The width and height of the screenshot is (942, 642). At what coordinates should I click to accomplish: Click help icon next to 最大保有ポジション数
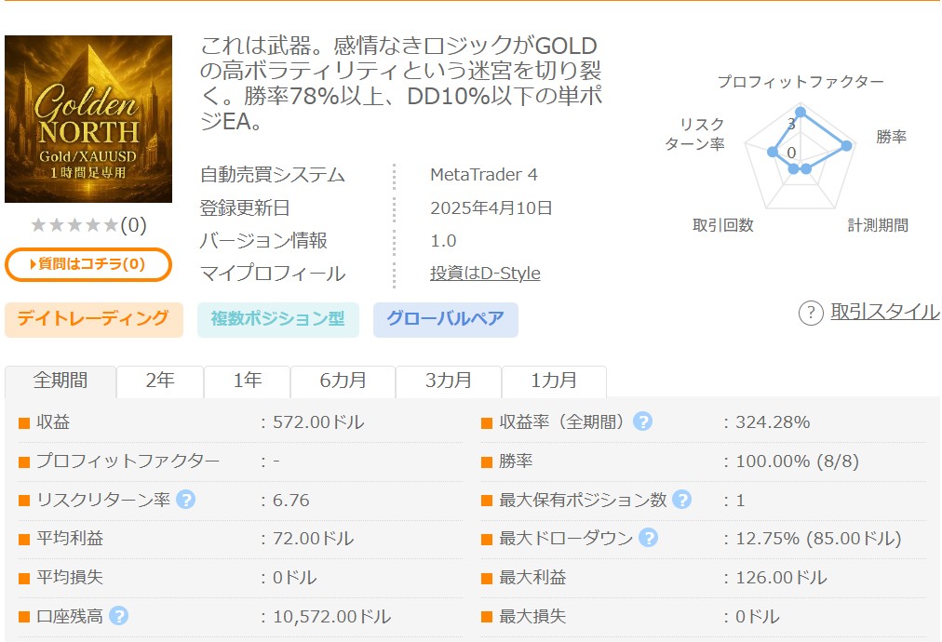(681, 499)
